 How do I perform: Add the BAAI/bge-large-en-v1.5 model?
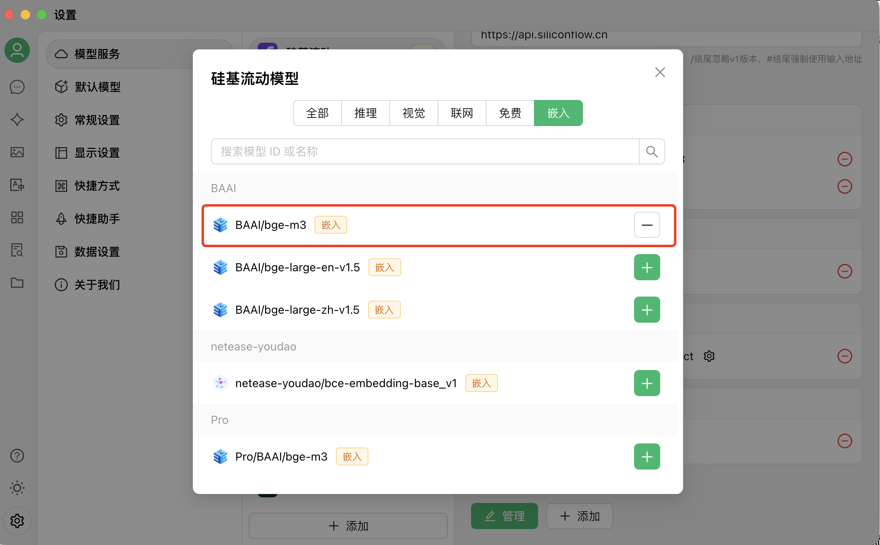coord(647,267)
